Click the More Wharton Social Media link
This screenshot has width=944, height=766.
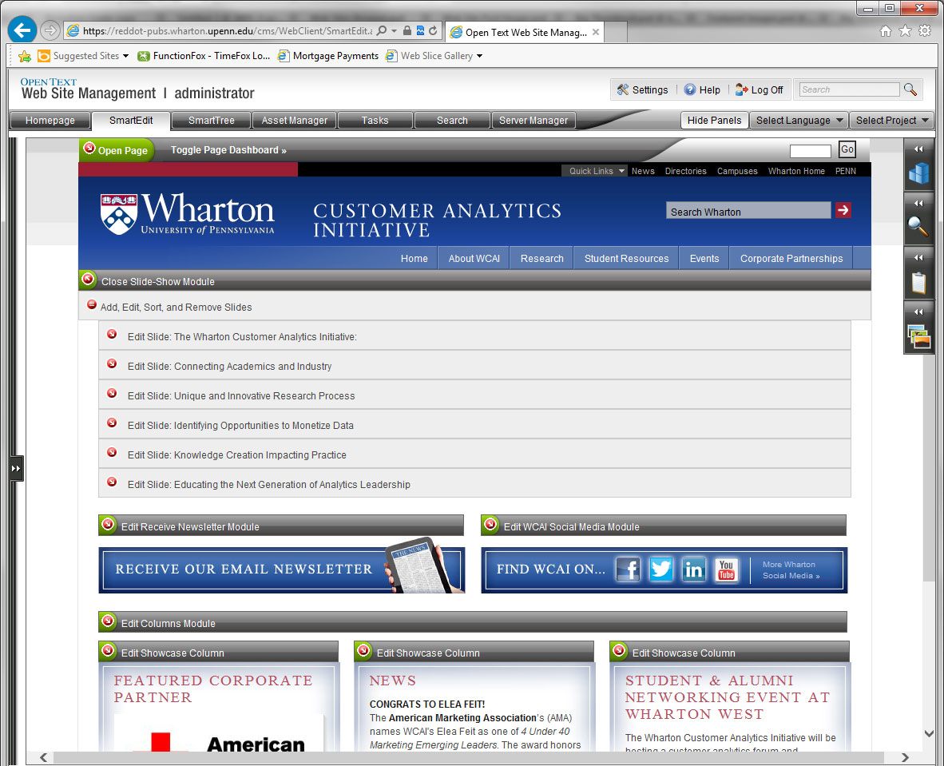point(791,570)
